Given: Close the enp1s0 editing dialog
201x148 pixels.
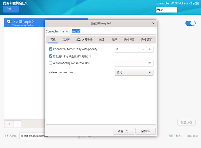Looking at the screenshot, I should click(153, 23).
